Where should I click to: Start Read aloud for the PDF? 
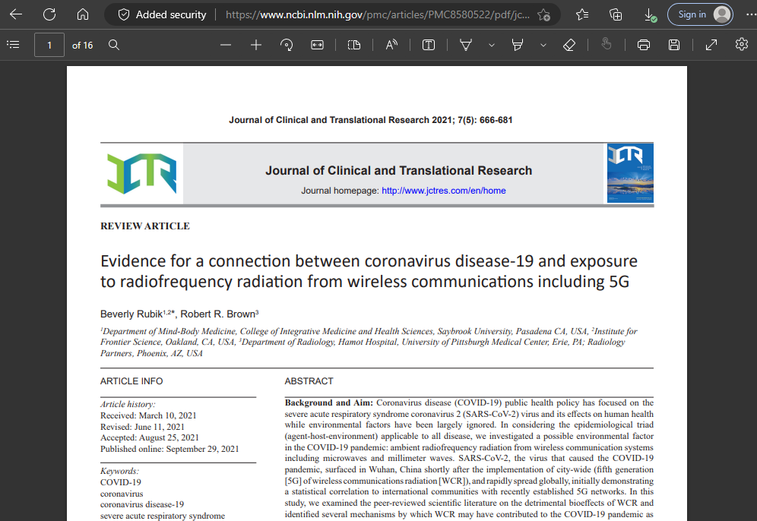point(391,45)
